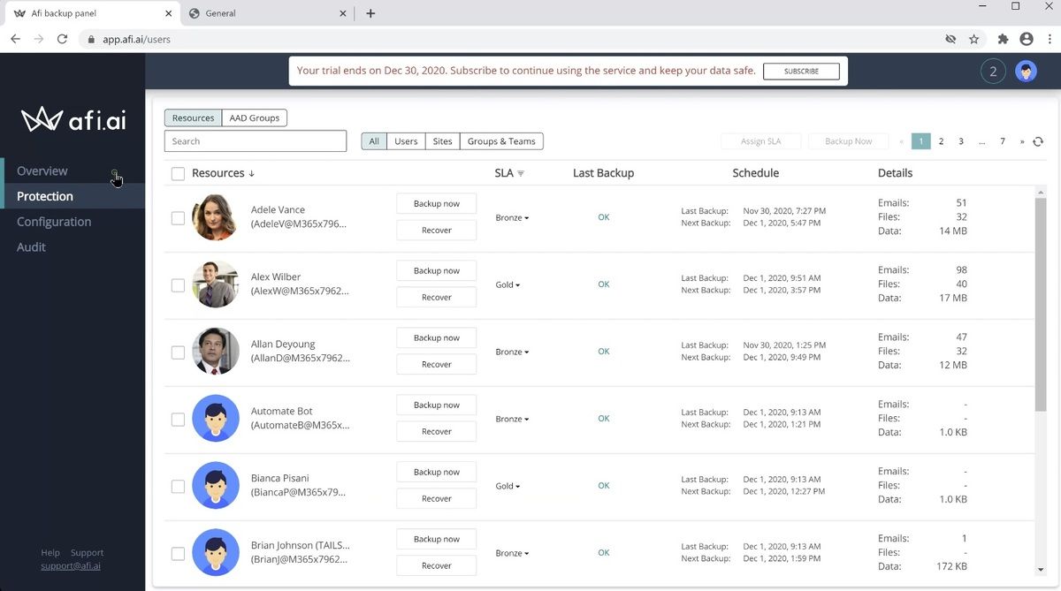Image resolution: width=1061 pixels, height=591 pixels.
Task: Change Alex Wilber's Gold SLA level
Action: (508, 284)
